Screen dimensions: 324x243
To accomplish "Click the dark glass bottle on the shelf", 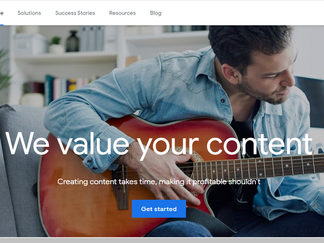I will pyautogui.click(x=72, y=41).
